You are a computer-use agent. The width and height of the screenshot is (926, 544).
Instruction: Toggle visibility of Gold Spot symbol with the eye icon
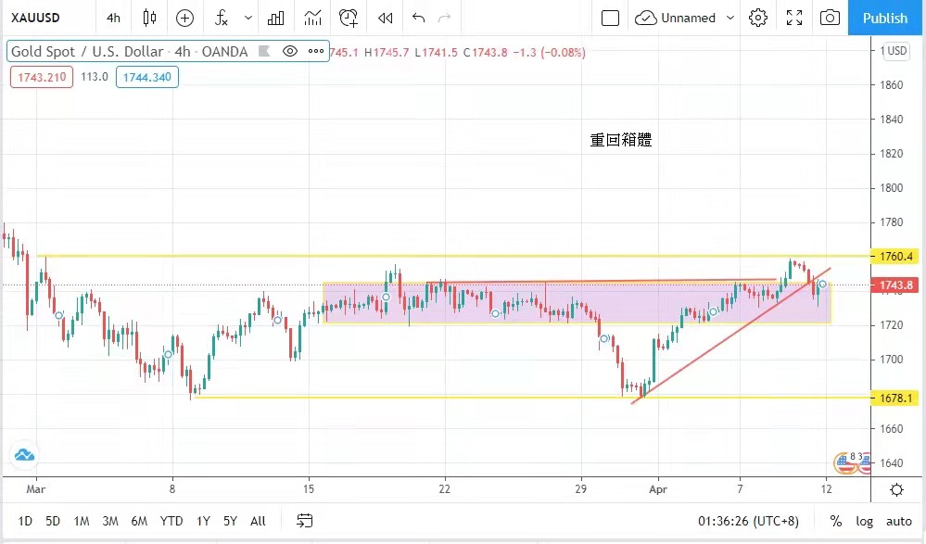[290, 52]
